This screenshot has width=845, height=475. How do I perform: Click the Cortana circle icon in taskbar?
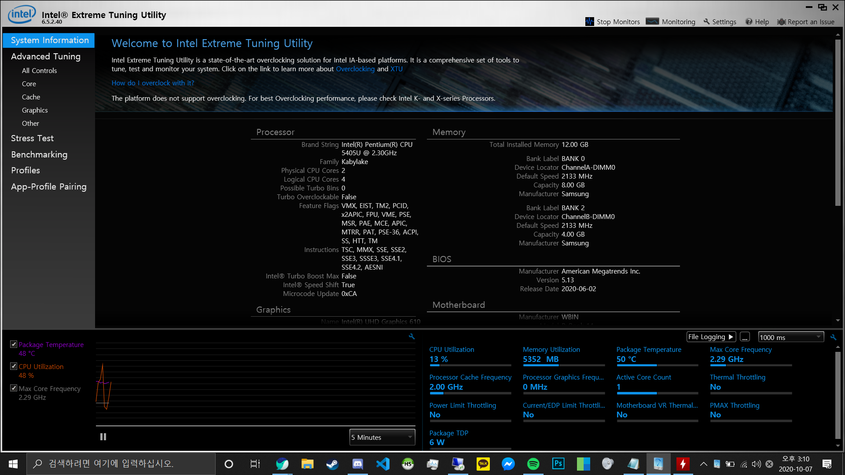click(229, 464)
